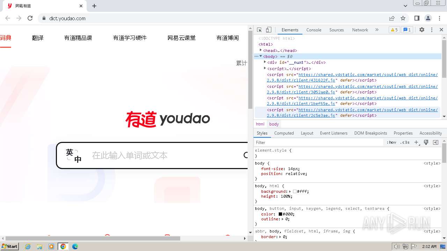Toggle rendering emulations brush icon

click(426, 142)
